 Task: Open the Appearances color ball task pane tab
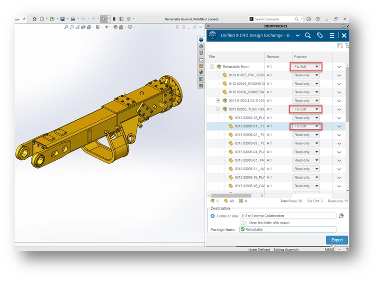tap(201, 73)
